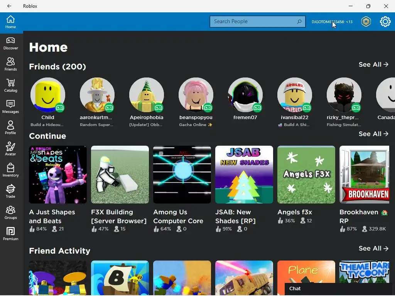This screenshot has width=395, height=296.
Task: Open the Inventory backpack icon
Action: point(10,170)
